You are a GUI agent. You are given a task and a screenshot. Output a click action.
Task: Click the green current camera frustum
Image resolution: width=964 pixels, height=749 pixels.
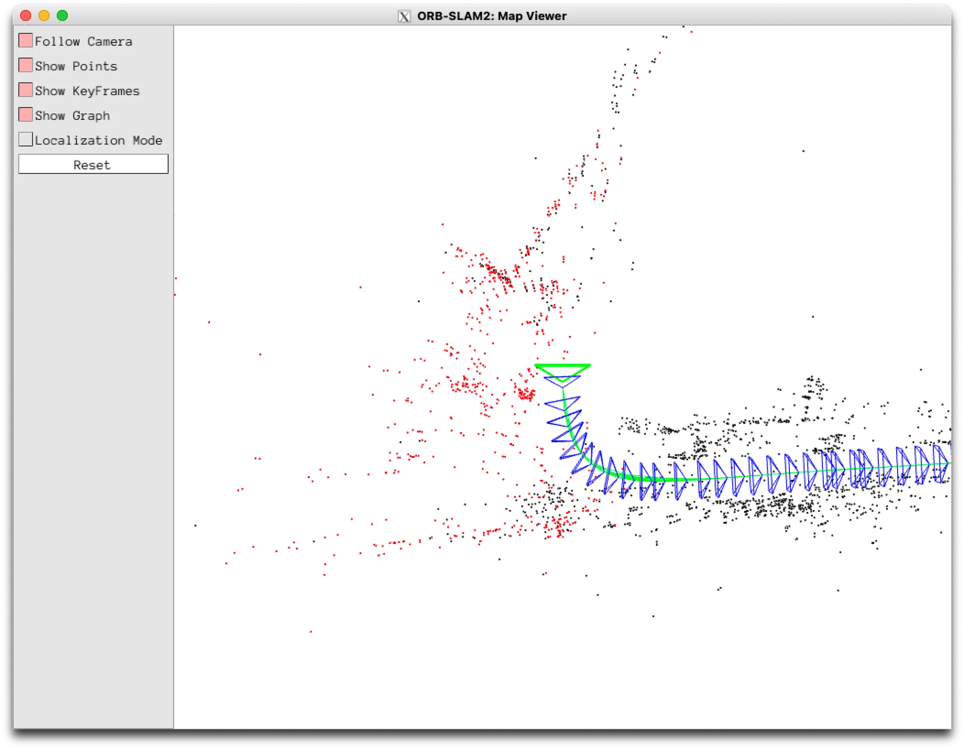pyautogui.click(x=562, y=366)
